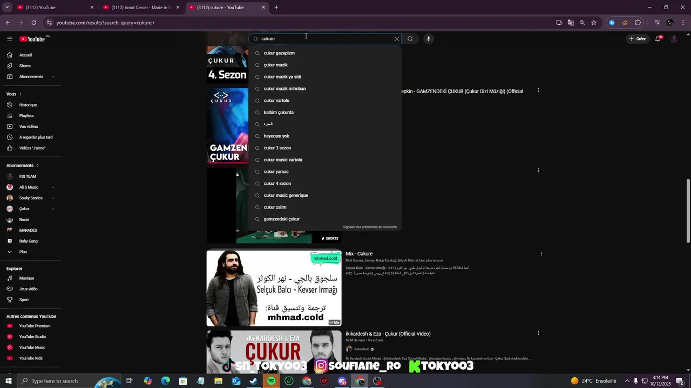Open the YouTube hamburger guide menu
Viewport: 691px width, 388px height.
(10, 39)
